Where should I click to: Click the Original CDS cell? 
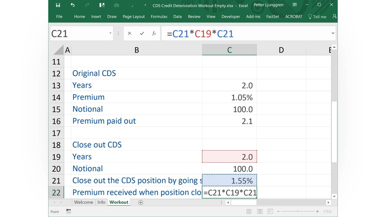[x=136, y=73]
